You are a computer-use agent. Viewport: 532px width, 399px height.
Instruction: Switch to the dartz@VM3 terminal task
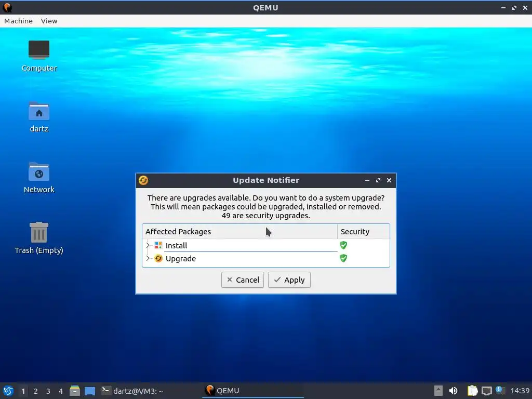click(133, 391)
